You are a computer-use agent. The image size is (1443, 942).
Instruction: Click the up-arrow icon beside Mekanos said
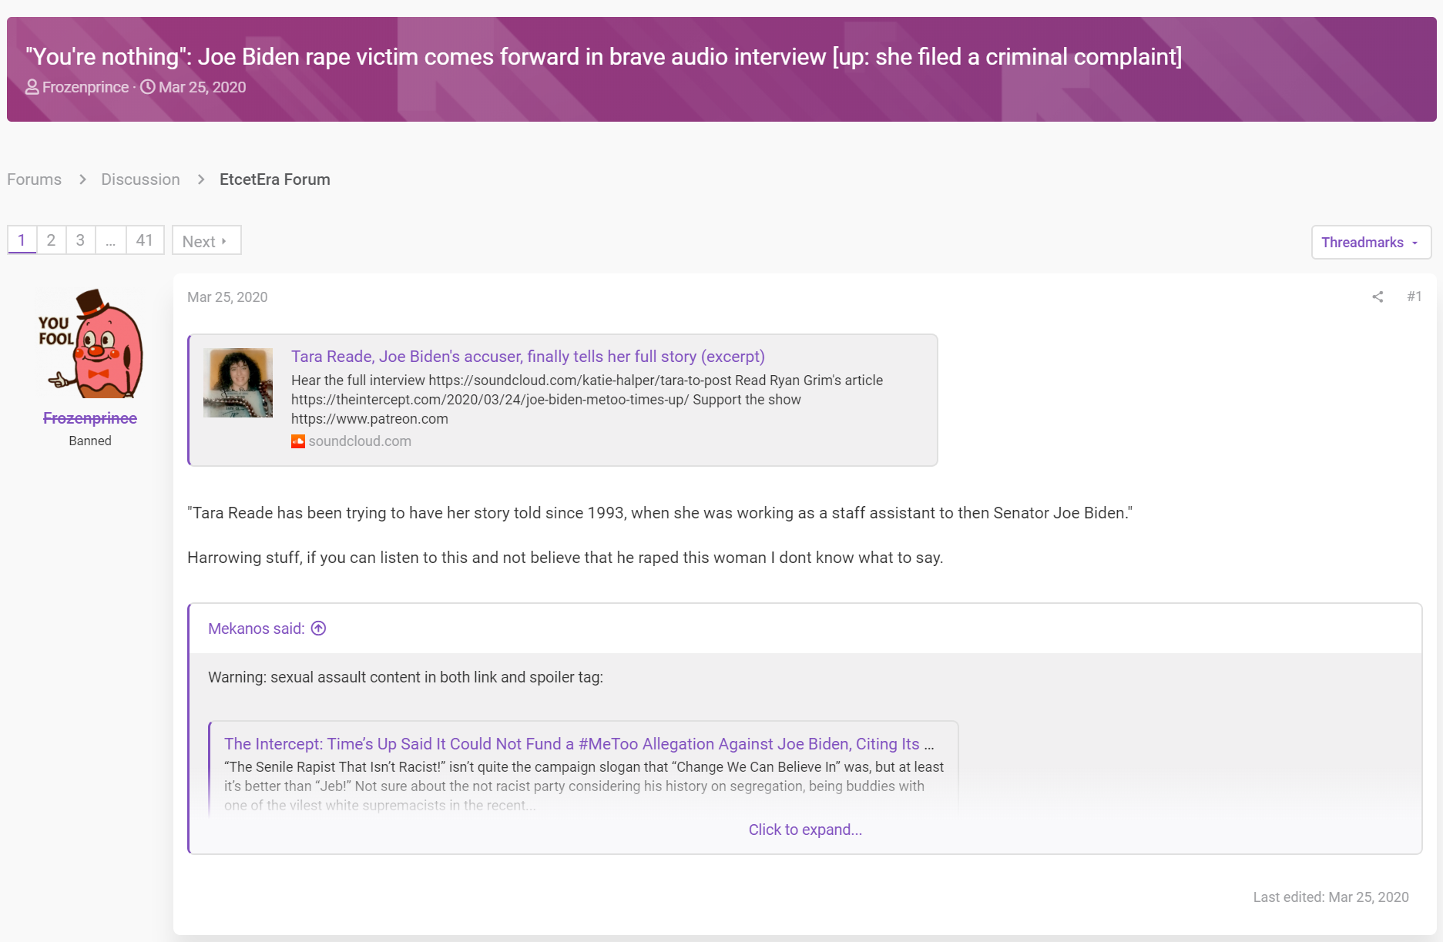(x=318, y=629)
